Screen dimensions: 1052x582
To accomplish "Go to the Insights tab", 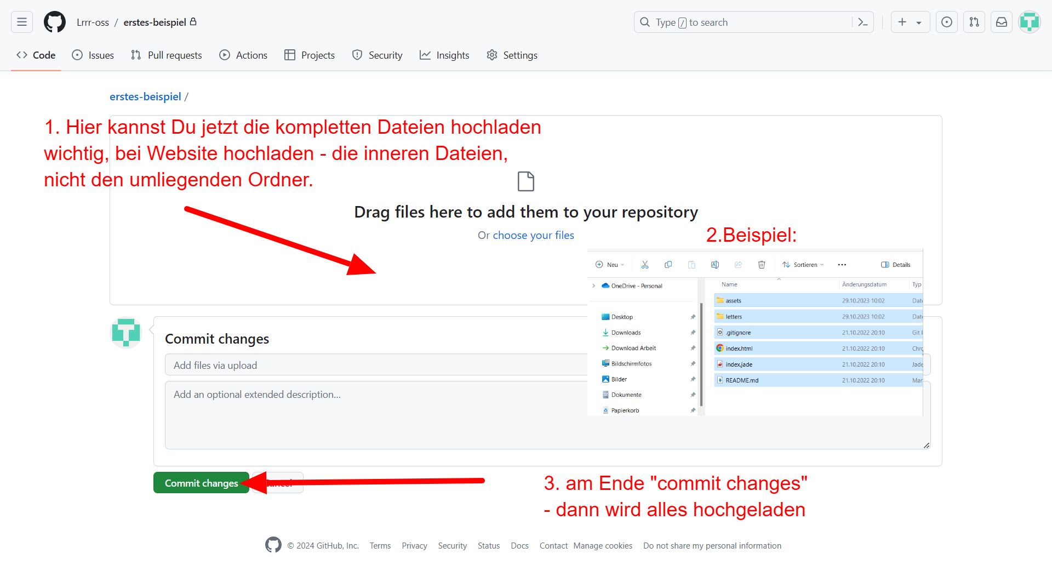I will click(444, 55).
